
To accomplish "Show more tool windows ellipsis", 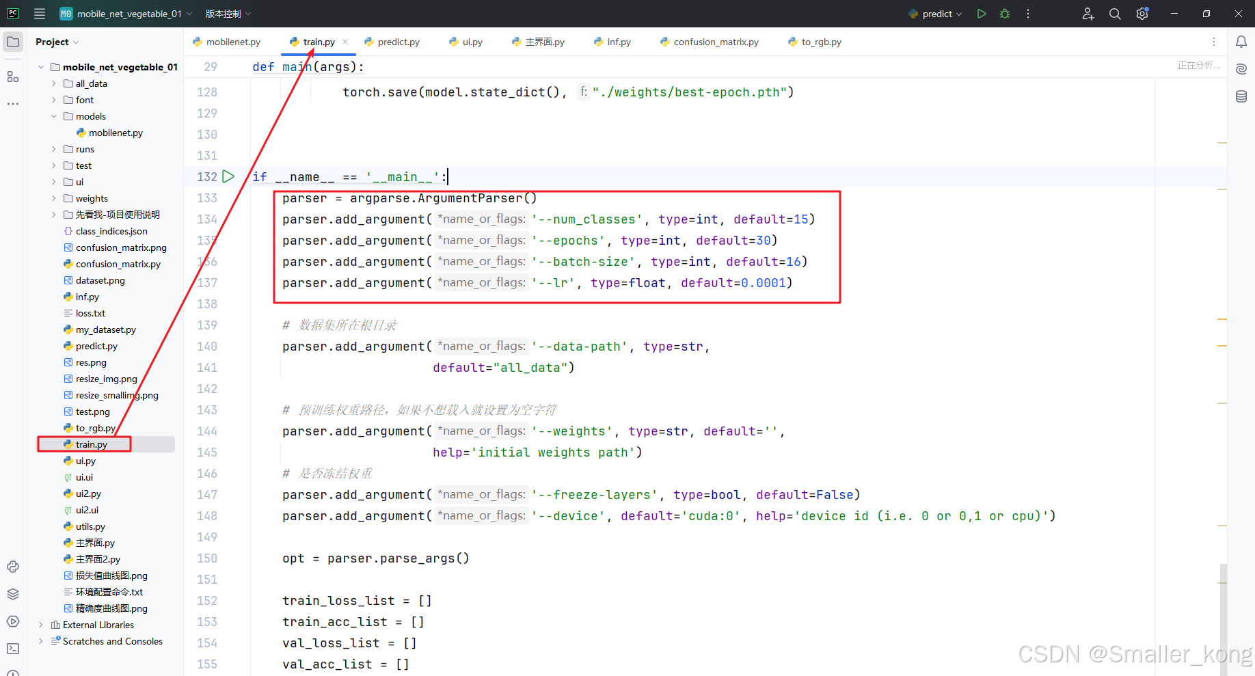I will click(13, 104).
